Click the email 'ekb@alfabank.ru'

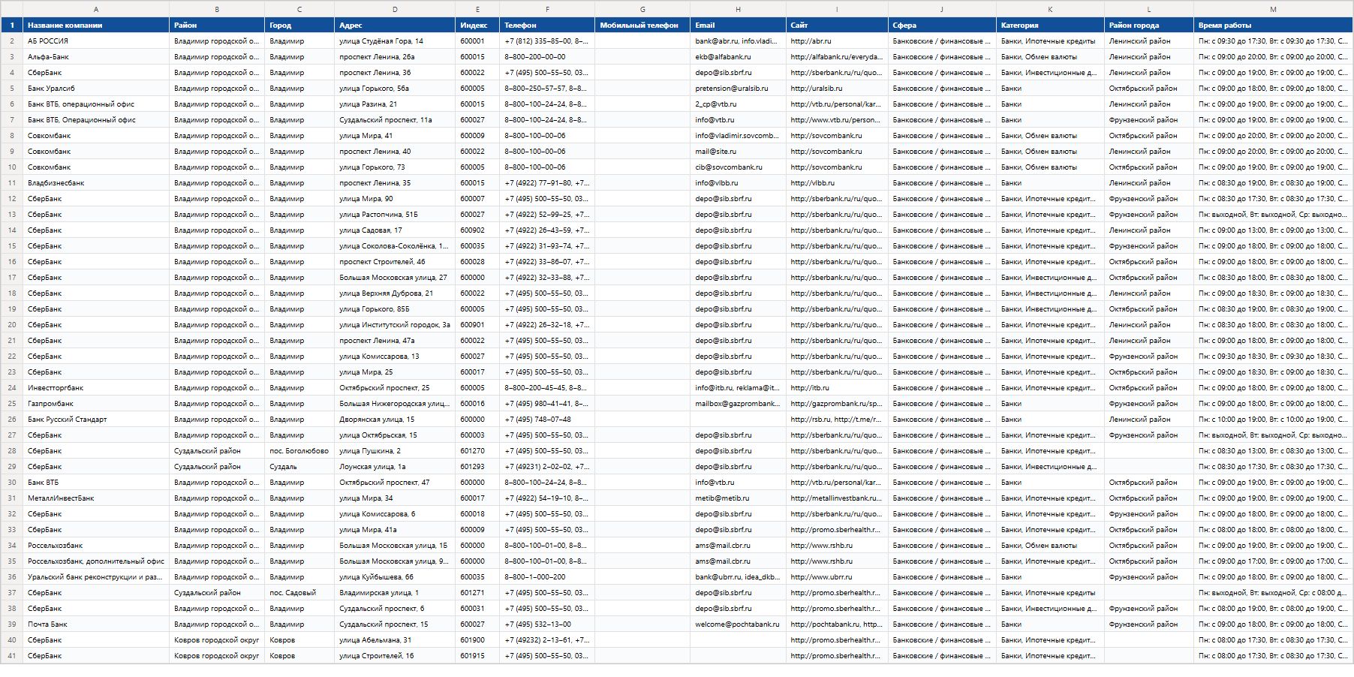pos(738,57)
